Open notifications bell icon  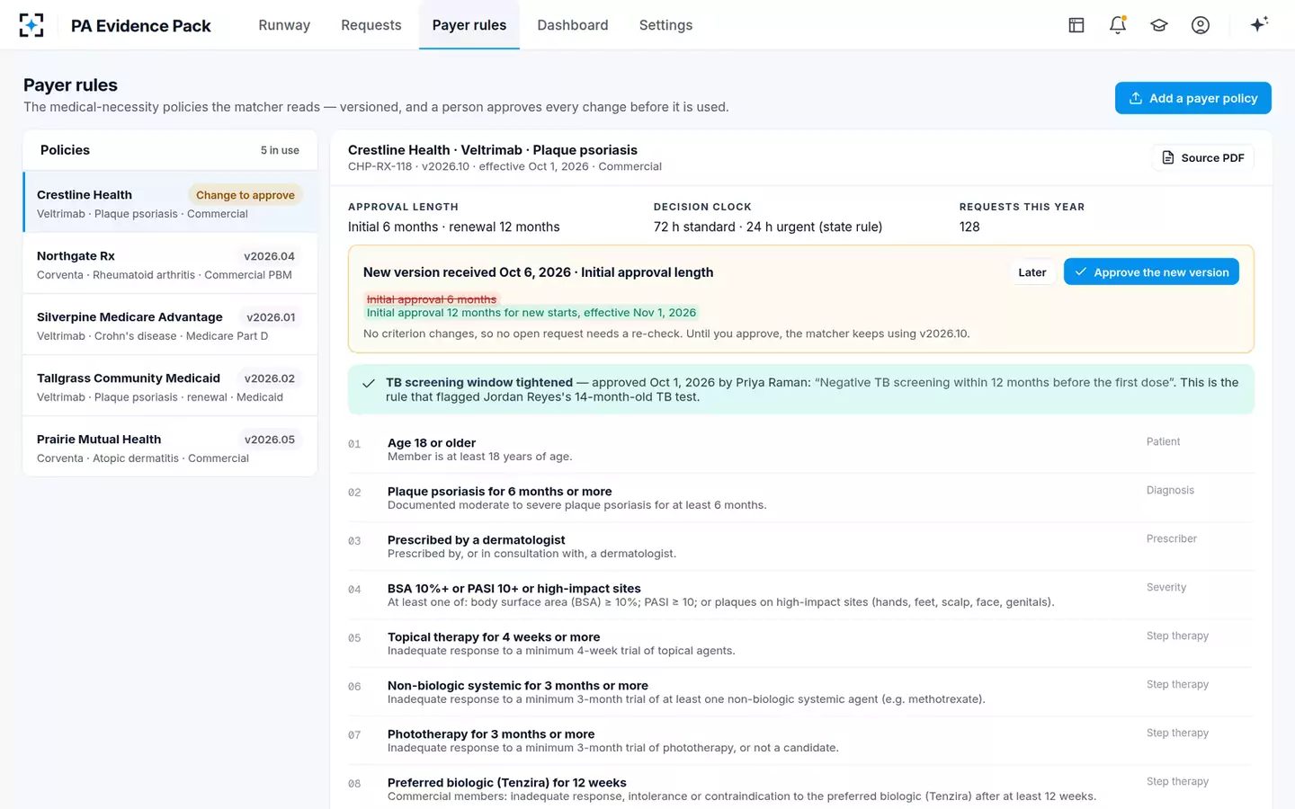pyautogui.click(x=1118, y=25)
